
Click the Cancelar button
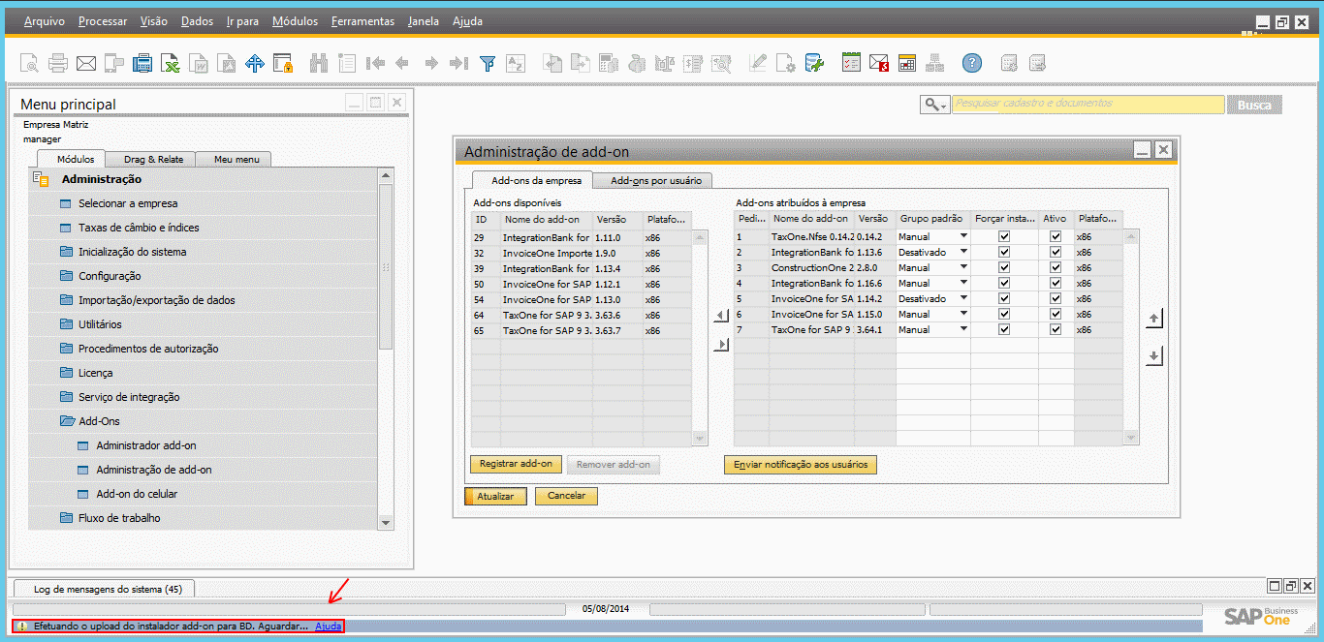tap(566, 496)
